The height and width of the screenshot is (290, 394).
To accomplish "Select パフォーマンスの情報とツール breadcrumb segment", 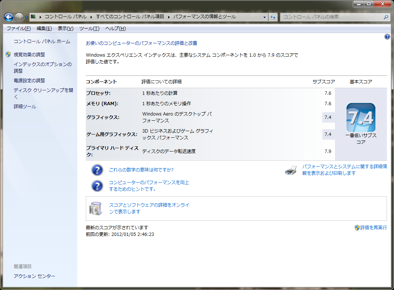I will 205,17.
